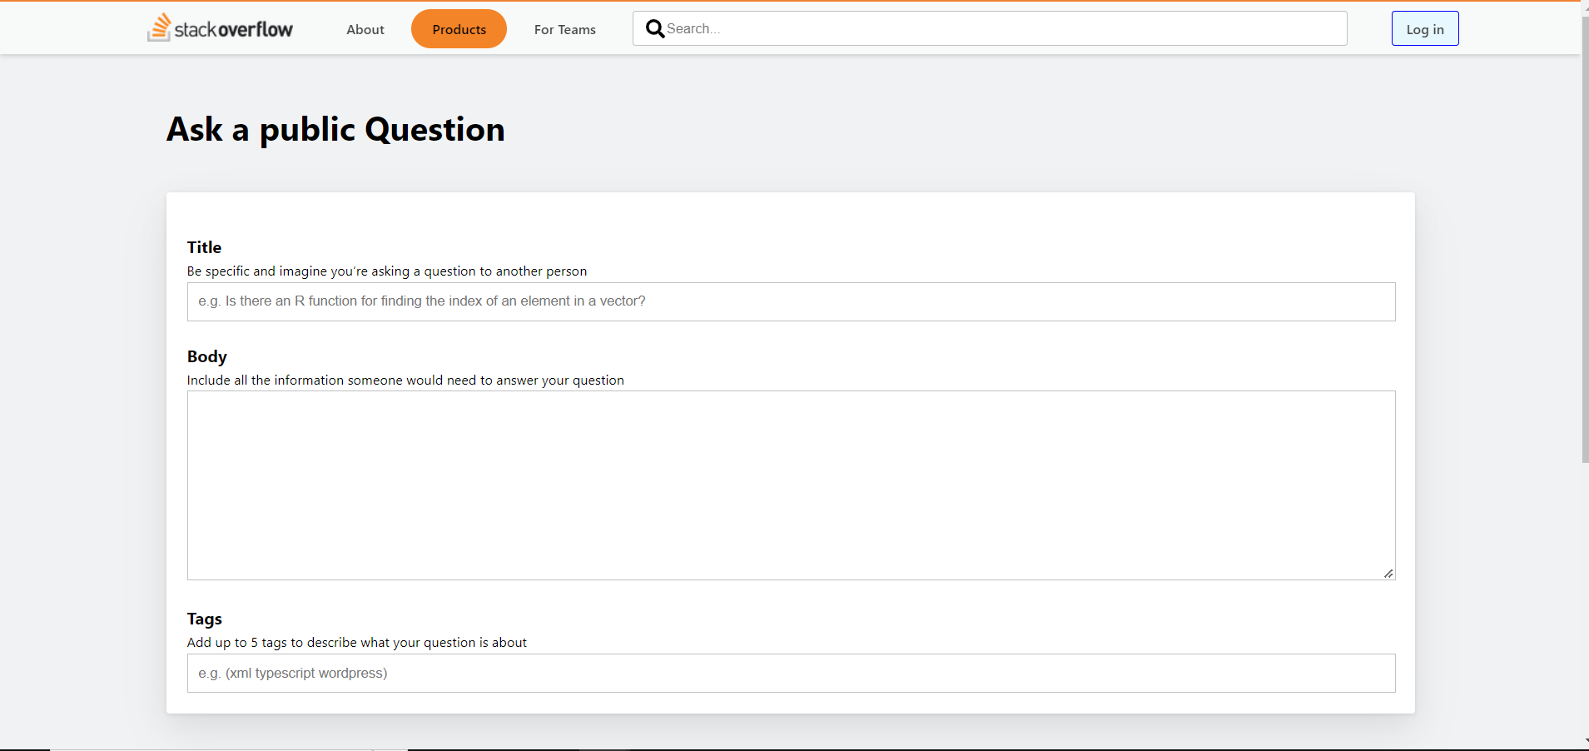This screenshot has width=1589, height=751.
Task: Open the About menu item
Action: pos(365,30)
